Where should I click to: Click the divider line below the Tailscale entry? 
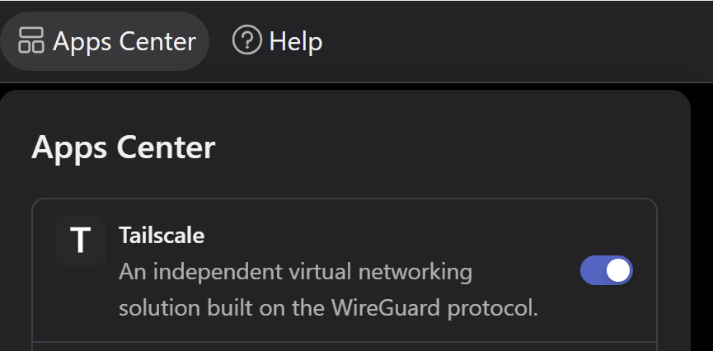coord(345,341)
